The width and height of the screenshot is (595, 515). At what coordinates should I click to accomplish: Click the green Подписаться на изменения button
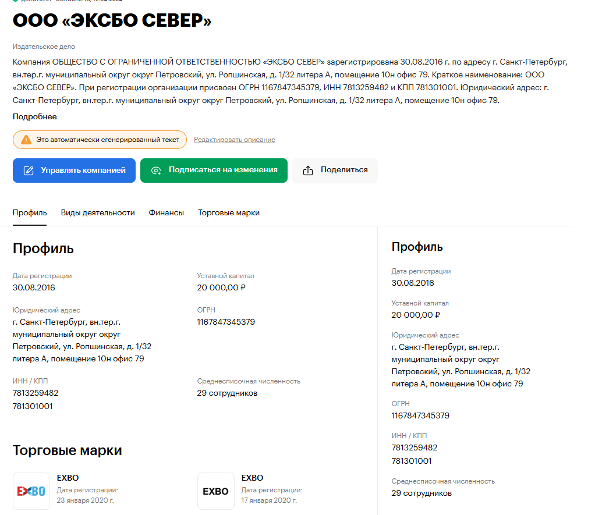point(214,171)
